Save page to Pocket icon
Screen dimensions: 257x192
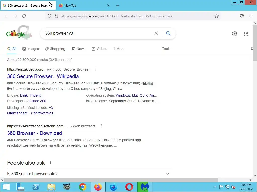tap(242, 16)
